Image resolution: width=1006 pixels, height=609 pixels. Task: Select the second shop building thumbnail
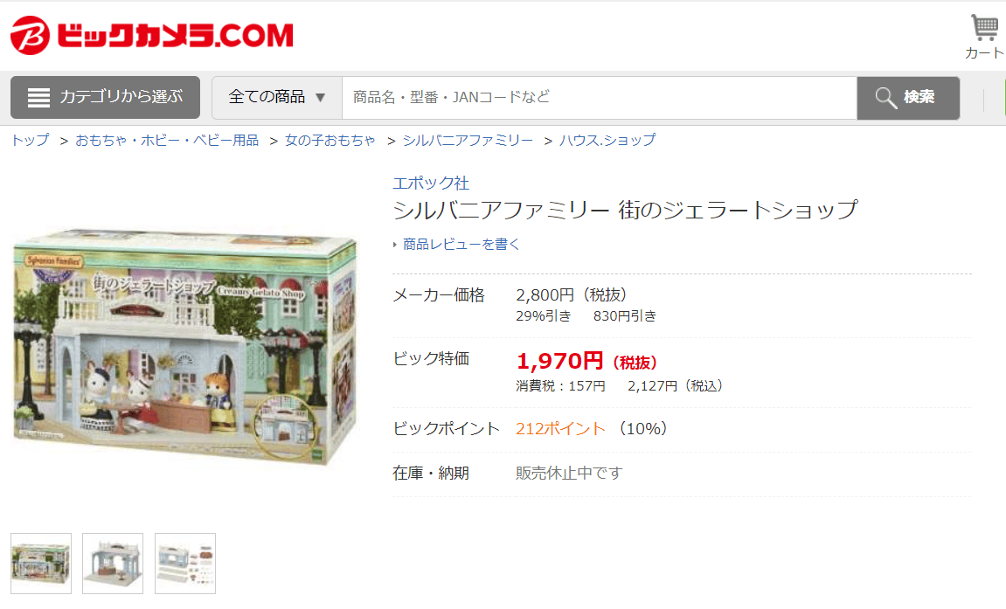coord(113,564)
